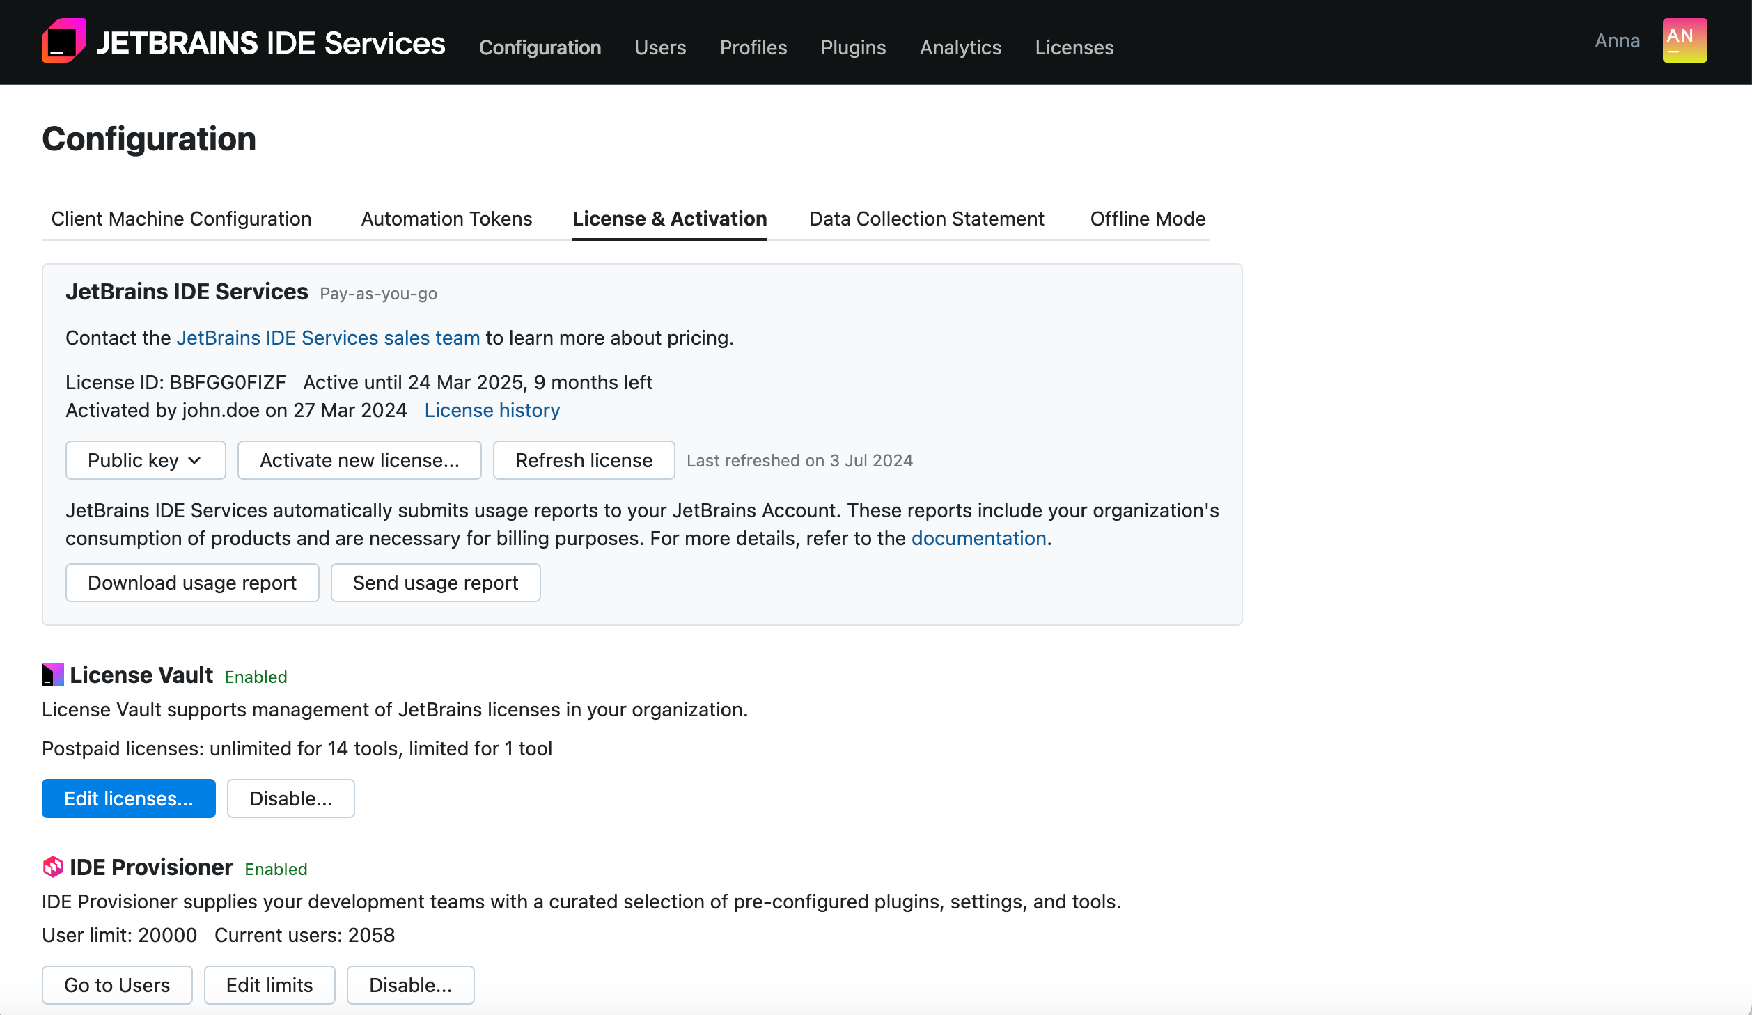Open the JetBrains IDE Services sales team link

click(328, 338)
